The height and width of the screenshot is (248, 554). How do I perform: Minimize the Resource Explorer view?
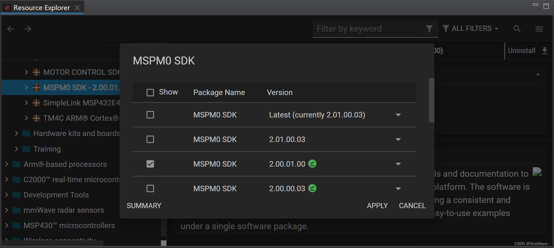click(536, 5)
